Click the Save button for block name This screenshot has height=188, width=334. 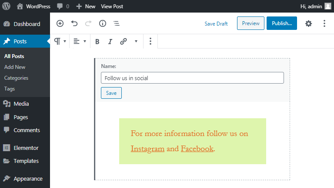[111, 93]
